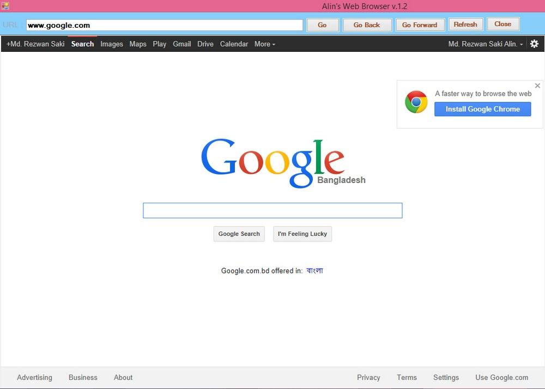Click the Google search input box
Image resolution: width=545 pixels, height=389 pixels.
click(272, 210)
